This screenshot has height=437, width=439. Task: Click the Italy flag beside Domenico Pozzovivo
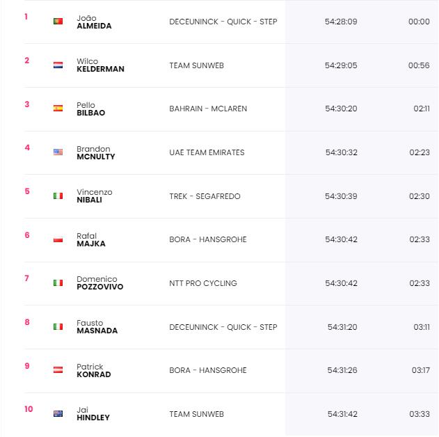pos(58,283)
